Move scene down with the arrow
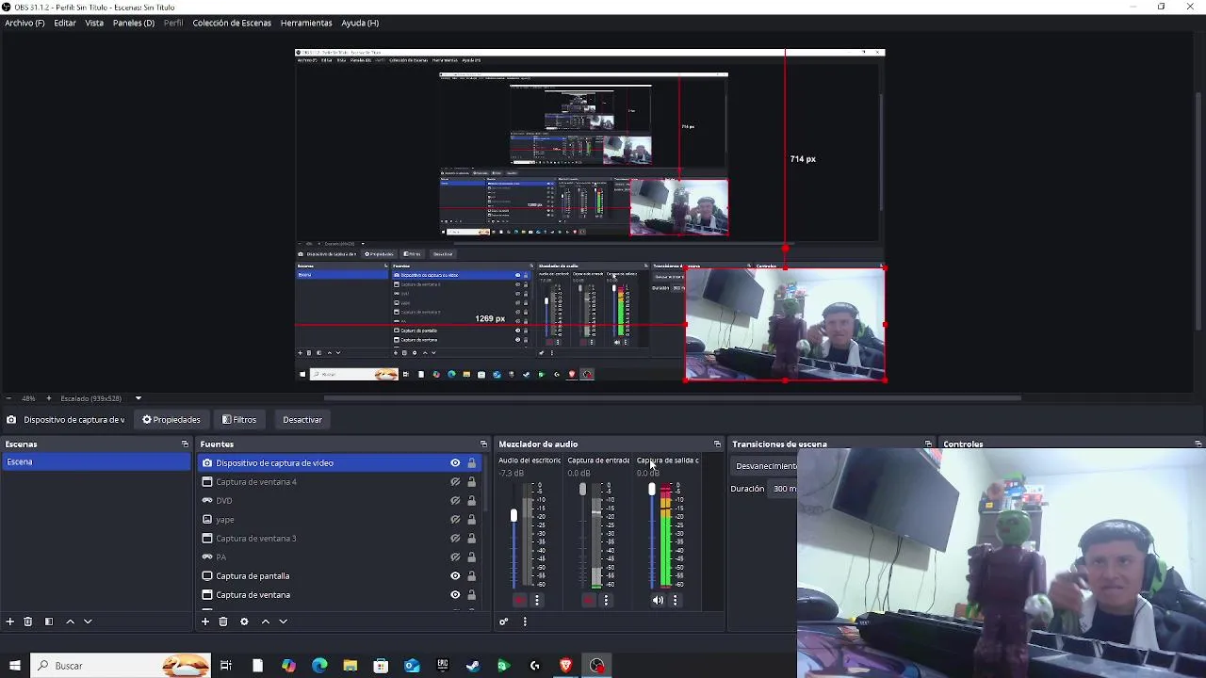 pyautogui.click(x=88, y=621)
